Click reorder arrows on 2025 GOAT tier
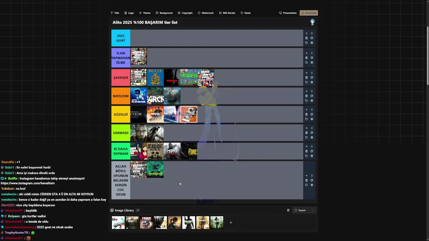Image resolution: width=429 pixels, height=241 pixels. point(312,33)
